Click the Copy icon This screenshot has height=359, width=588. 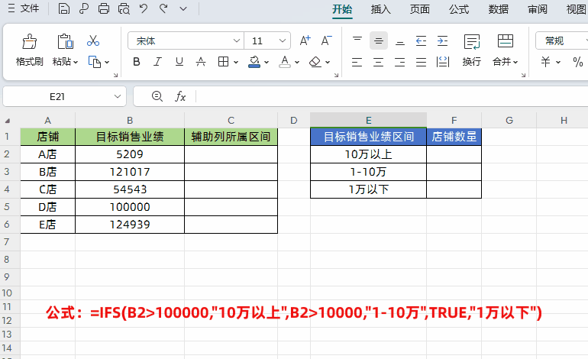pyautogui.click(x=95, y=62)
